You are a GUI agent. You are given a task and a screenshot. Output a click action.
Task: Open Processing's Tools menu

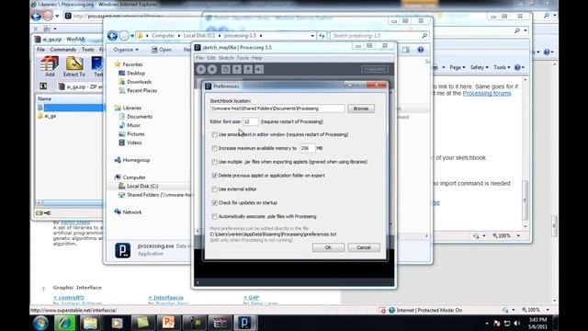point(243,58)
